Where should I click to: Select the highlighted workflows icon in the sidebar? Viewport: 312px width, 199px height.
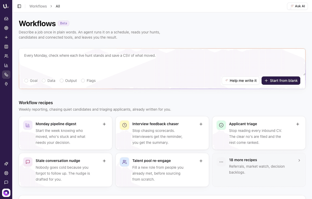[6, 75]
